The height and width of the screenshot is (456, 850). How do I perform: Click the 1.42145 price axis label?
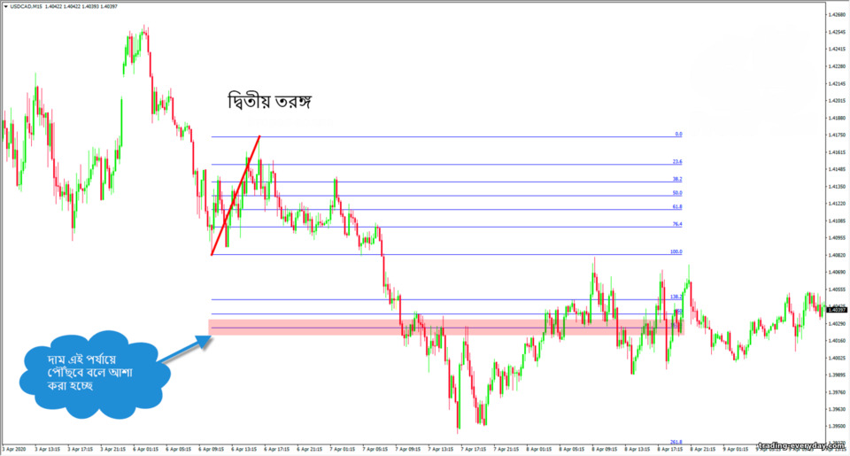(837, 83)
